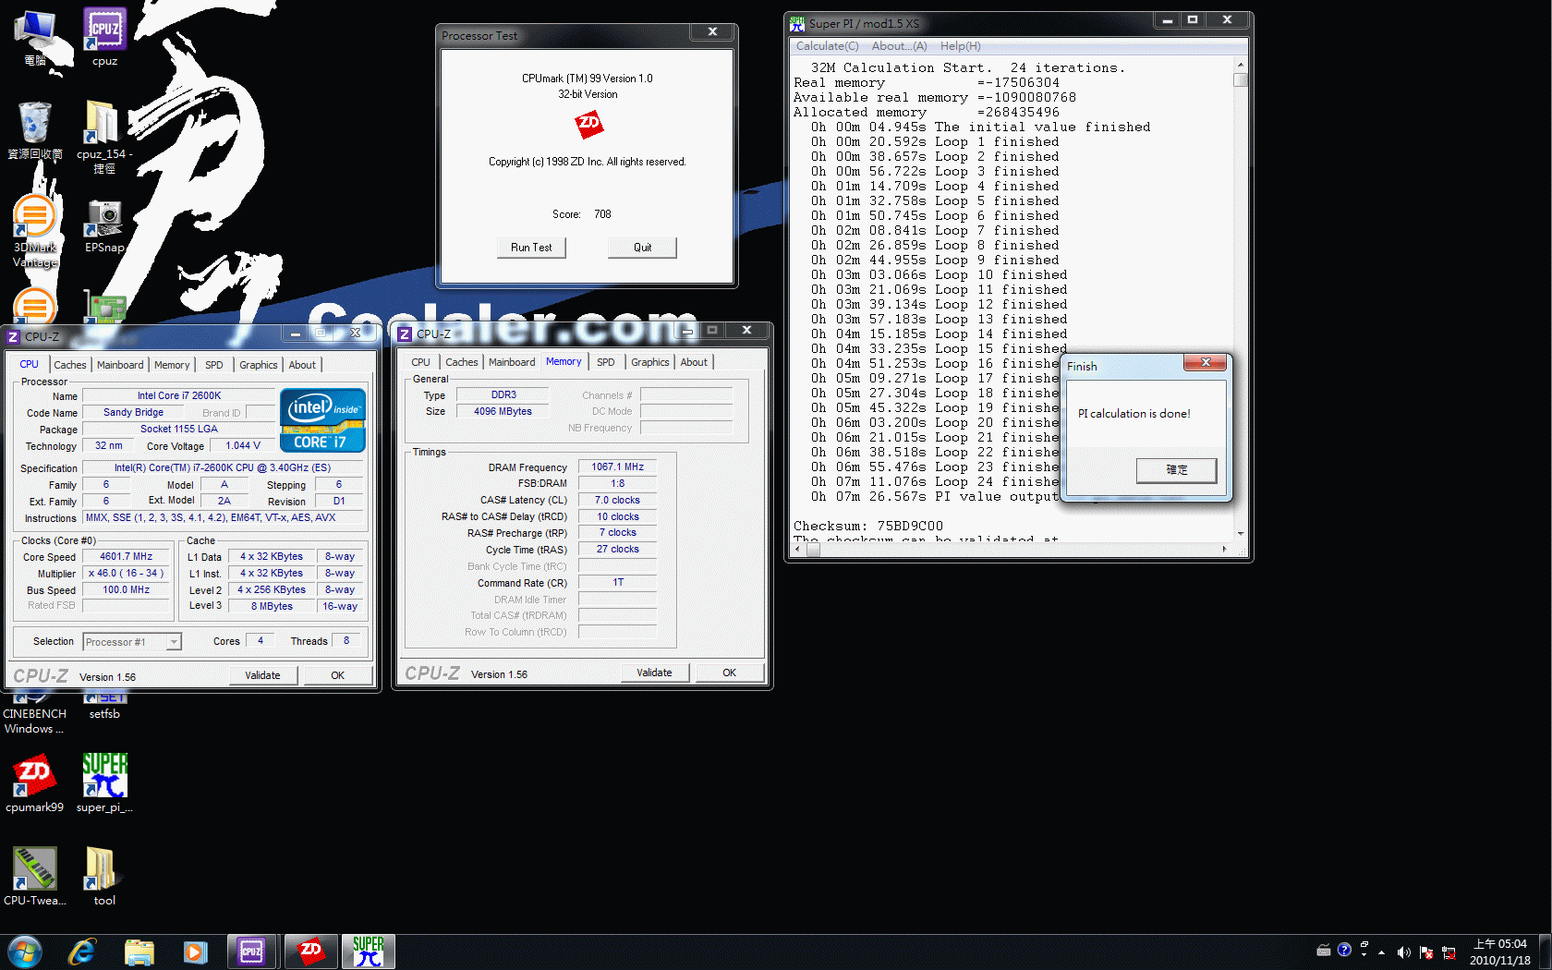Open the cpuz_154 folder shortcut
1552x970 pixels.
click(104, 135)
